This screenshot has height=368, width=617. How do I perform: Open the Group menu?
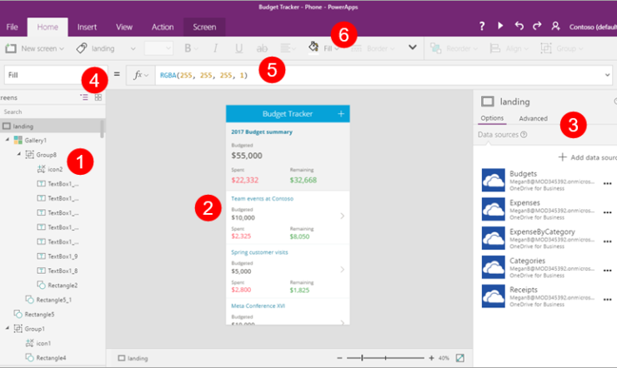[562, 48]
